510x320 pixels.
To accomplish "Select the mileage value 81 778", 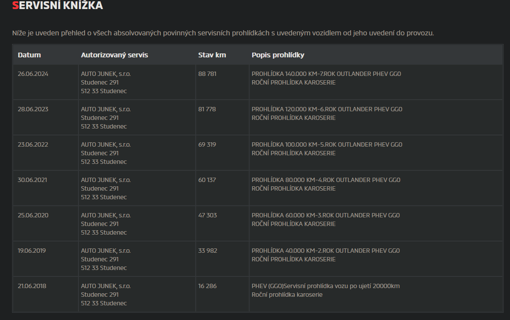I will pos(207,109).
